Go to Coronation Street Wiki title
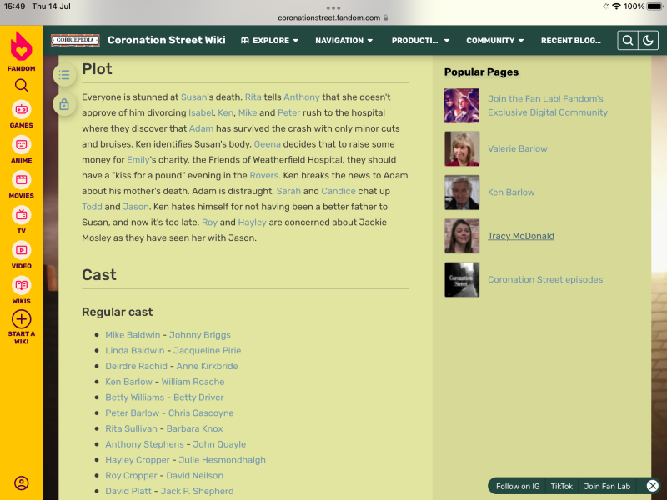Image resolution: width=667 pixels, height=500 pixels. [x=166, y=40]
